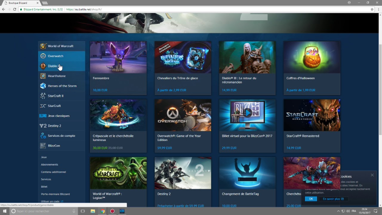Click the FRA language indicator
Image resolution: width=382 pixels, height=215 pixels.
(354, 211)
